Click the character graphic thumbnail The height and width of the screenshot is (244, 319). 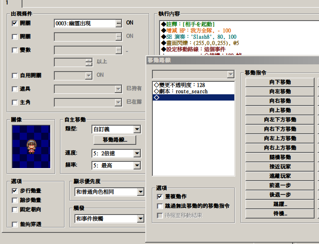[x=31, y=147]
